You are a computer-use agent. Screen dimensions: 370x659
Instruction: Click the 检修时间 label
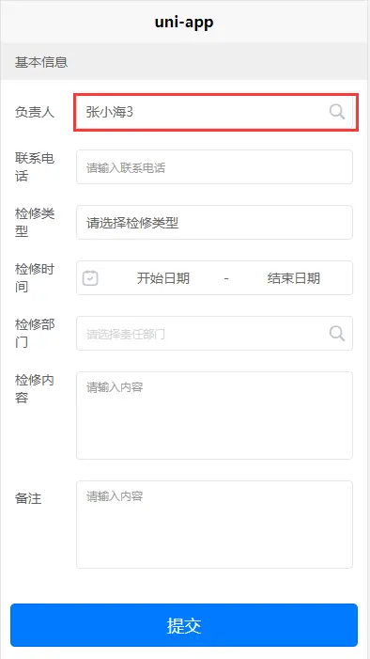tap(35, 278)
